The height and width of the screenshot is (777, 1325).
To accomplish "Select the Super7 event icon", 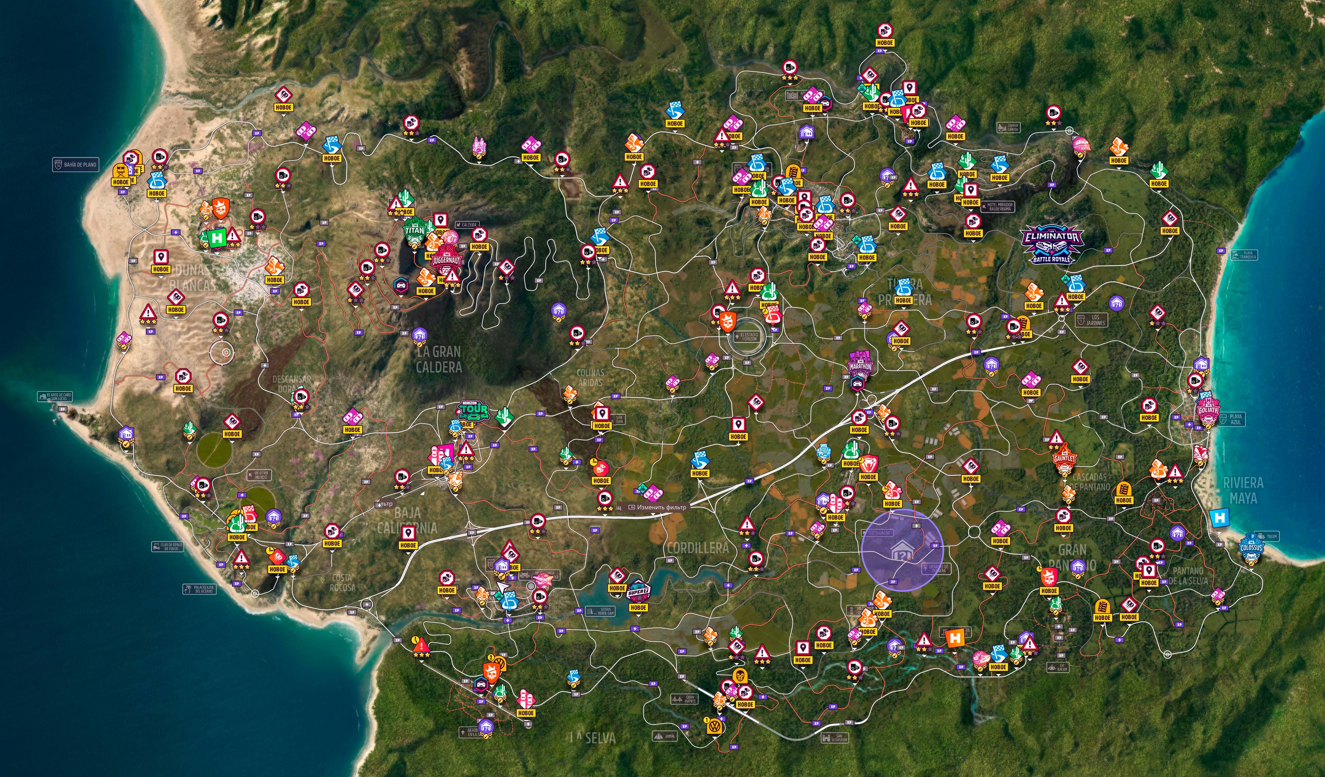I will click(x=638, y=591).
